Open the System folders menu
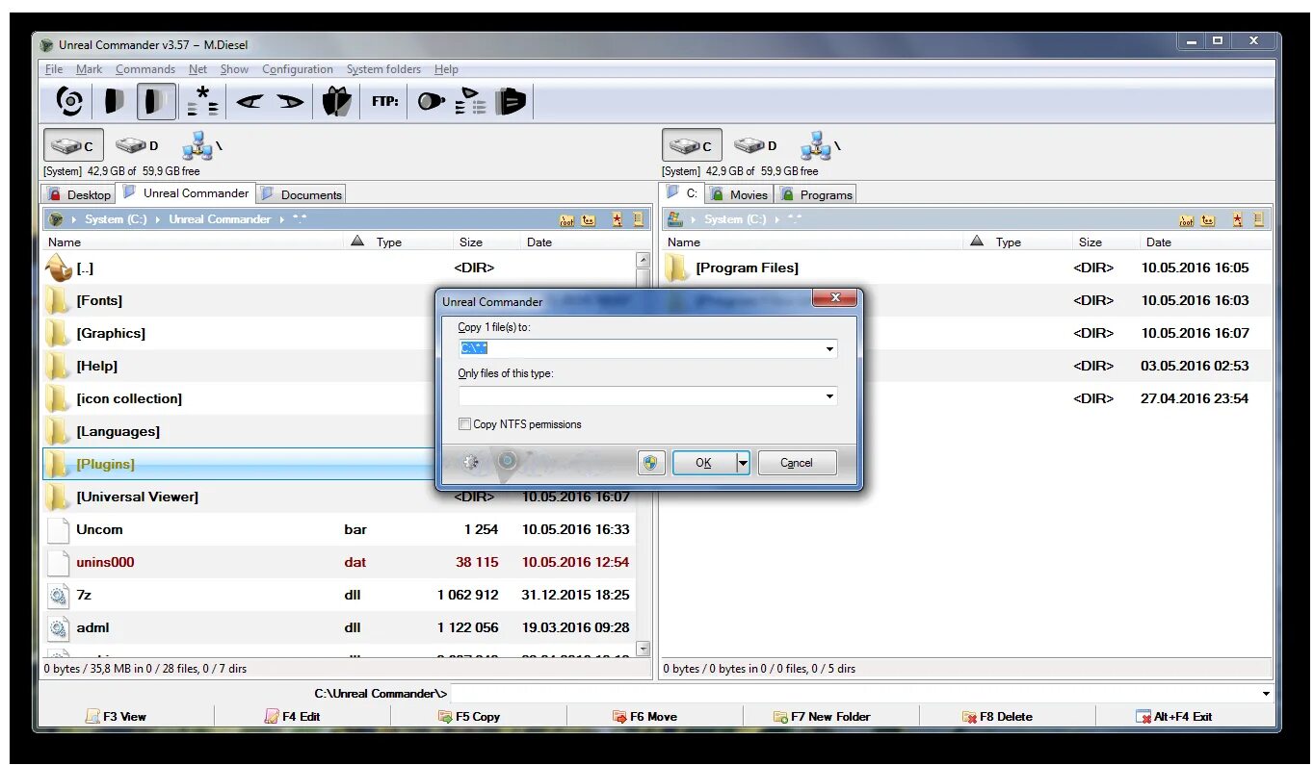The width and height of the screenshot is (1314, 765). point(383,69)
